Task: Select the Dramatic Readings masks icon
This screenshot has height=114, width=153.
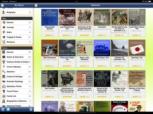Action: pos(4,82)
